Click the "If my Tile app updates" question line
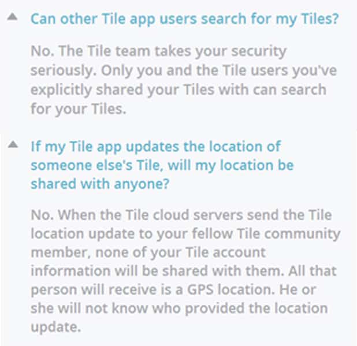 (156, 147)
